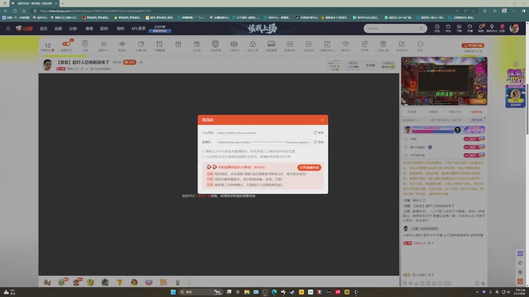
Task: Open the 使用说明 link in the dialog
Action: pos(260,168)
